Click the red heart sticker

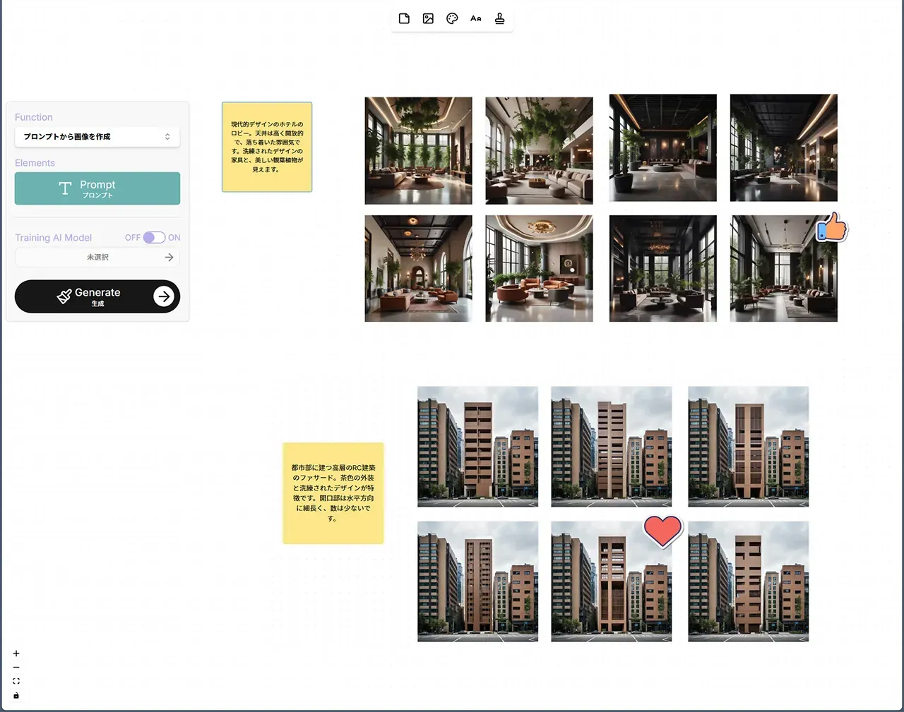tap(662, 531)
